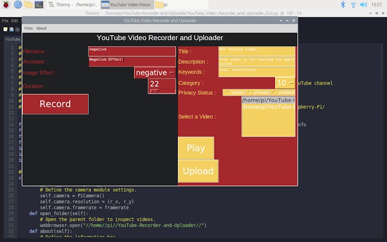
Task: Click the Upload button
Action: (x=198, y=171)
